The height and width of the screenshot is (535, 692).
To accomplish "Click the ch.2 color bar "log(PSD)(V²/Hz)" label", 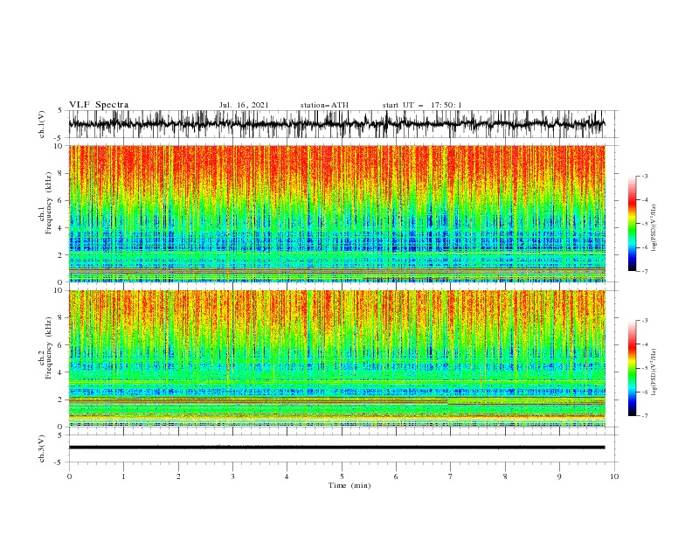I will tap(654, 372).
